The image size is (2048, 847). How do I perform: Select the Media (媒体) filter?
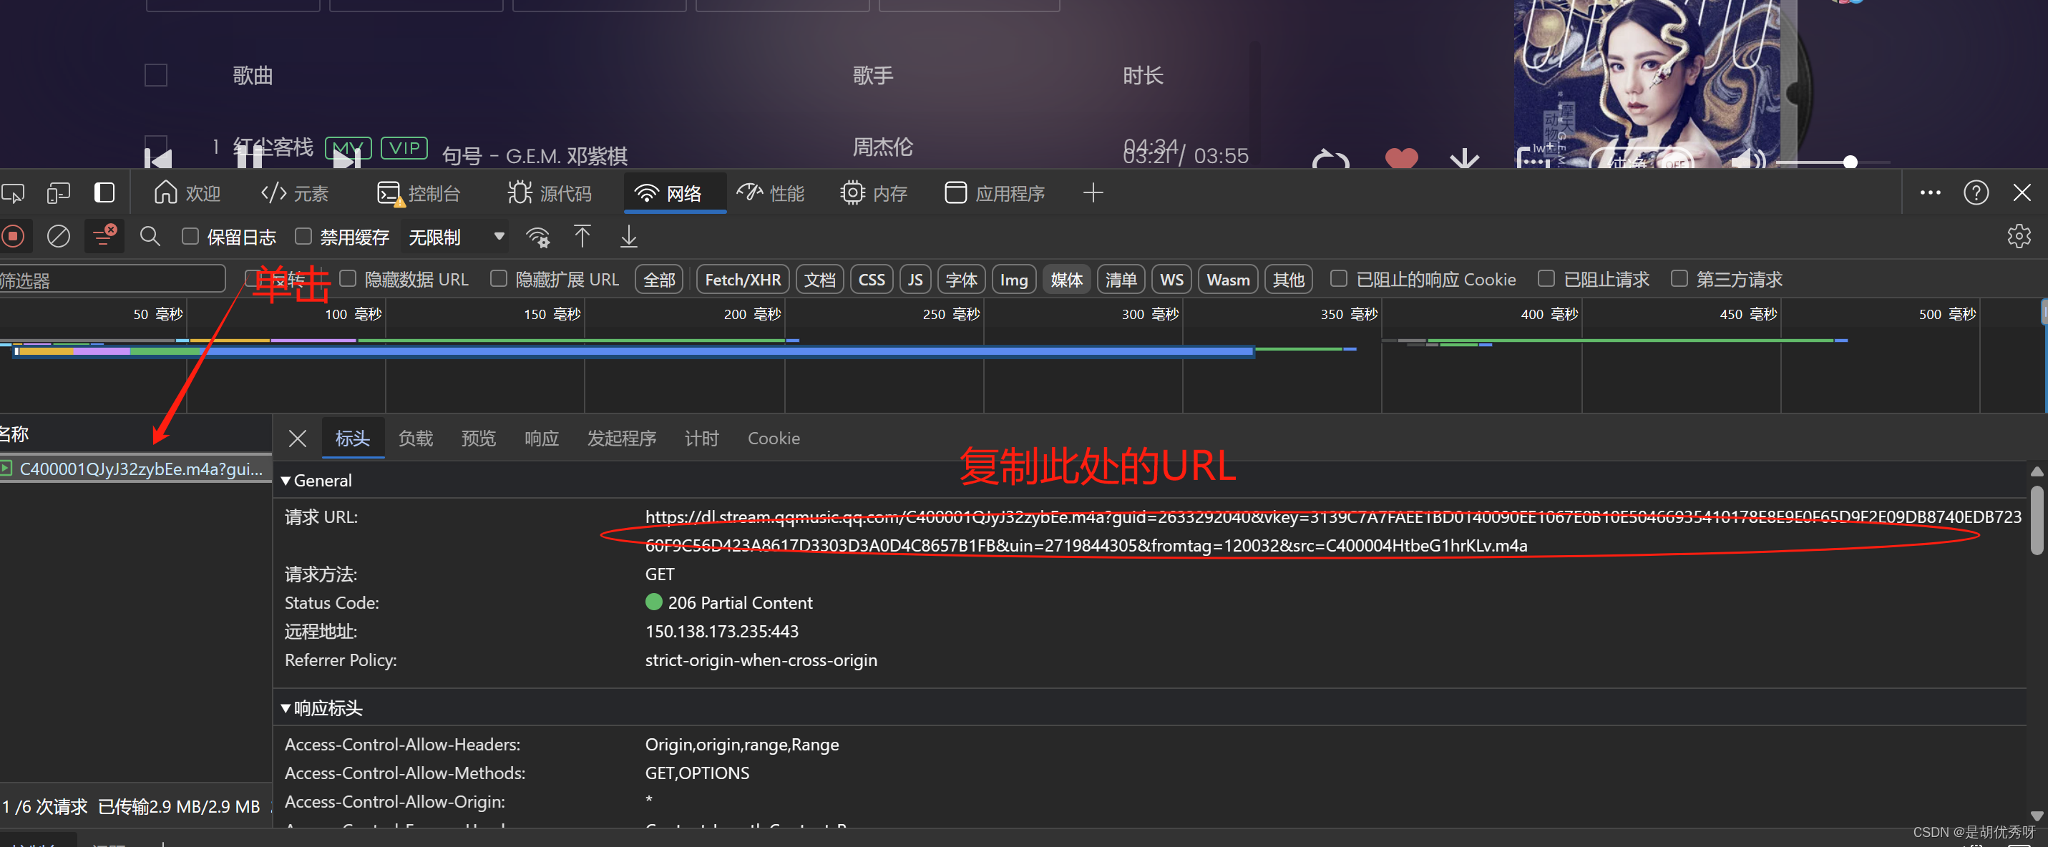coord(1066,280)
